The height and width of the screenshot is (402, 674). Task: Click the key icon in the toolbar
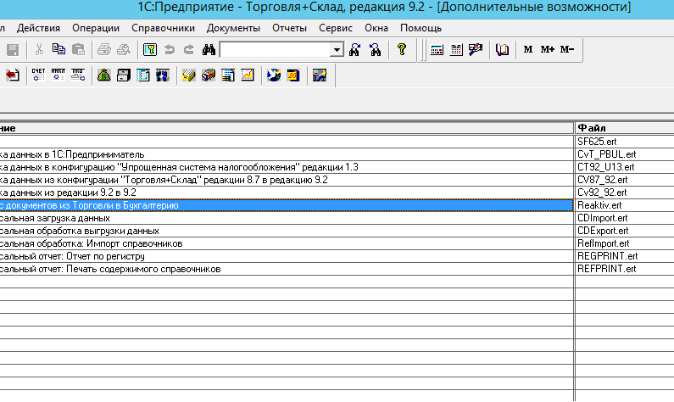149,49
